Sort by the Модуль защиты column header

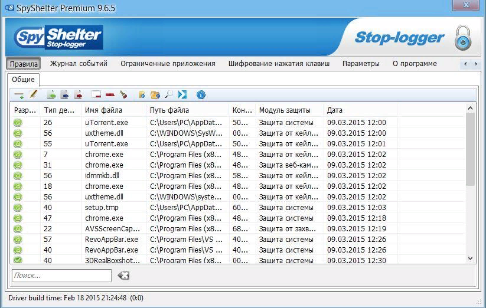(x=289, y=110)
